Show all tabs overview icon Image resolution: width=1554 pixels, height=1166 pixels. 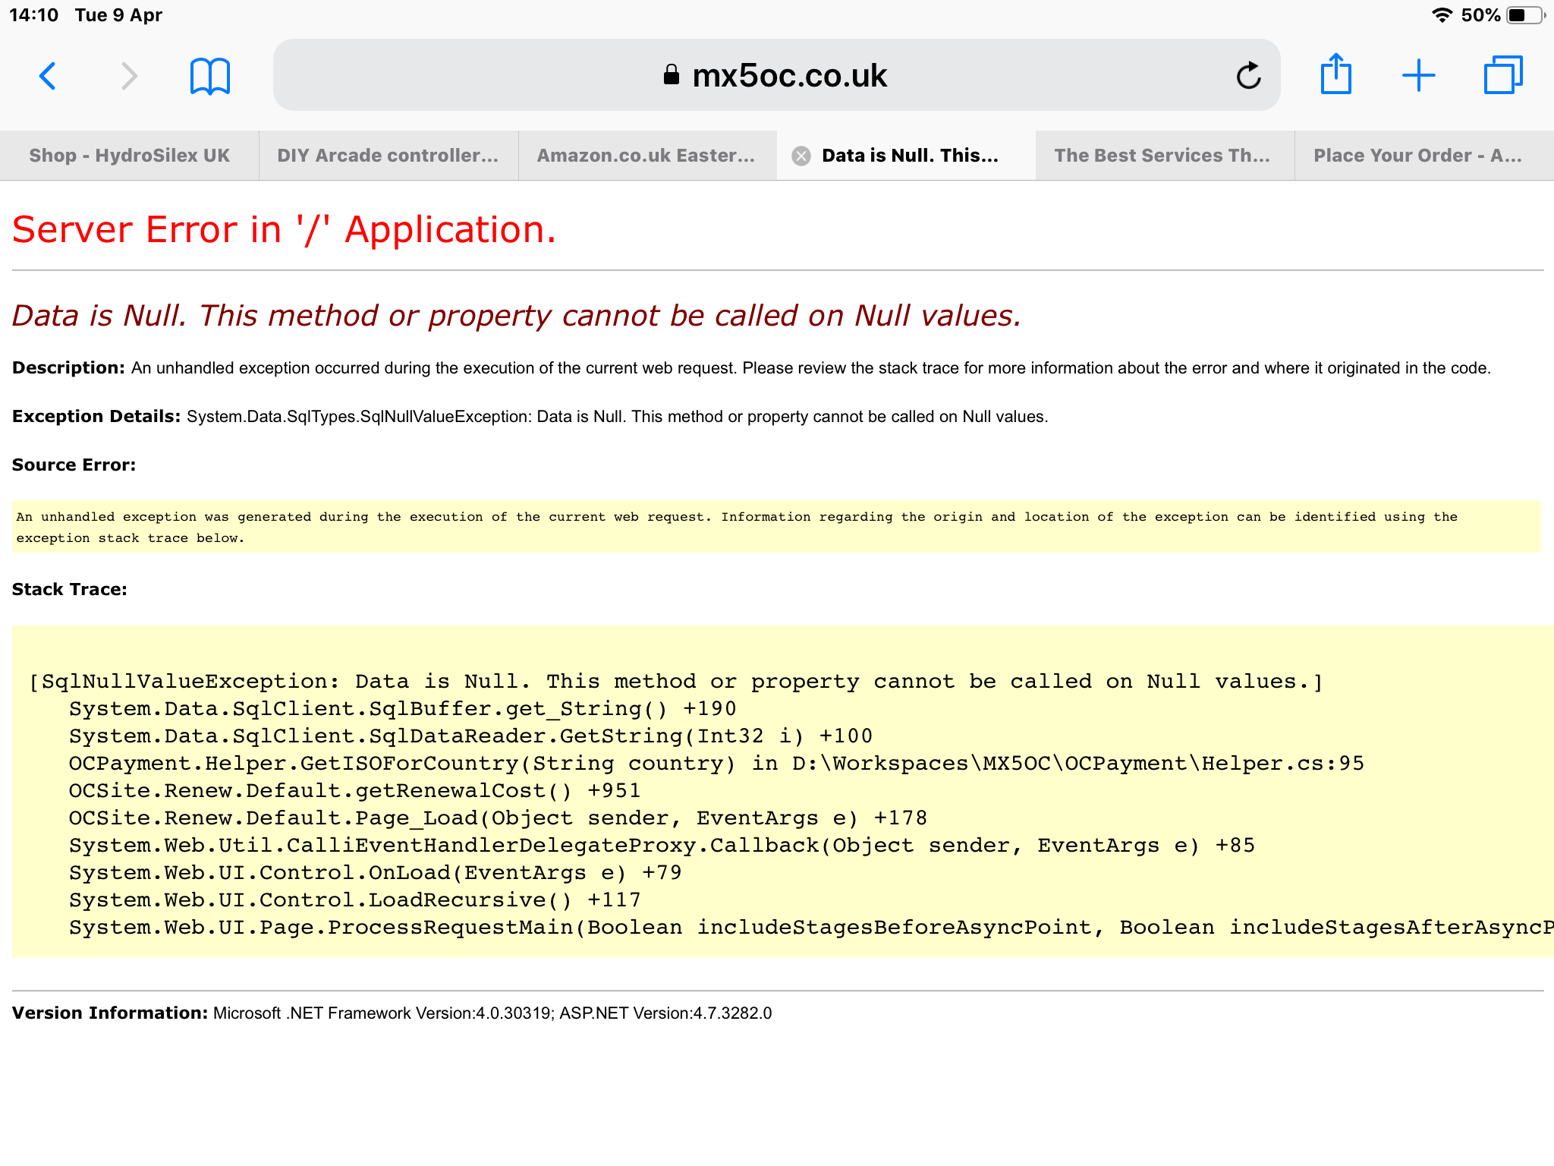[x=1502, y=76]
